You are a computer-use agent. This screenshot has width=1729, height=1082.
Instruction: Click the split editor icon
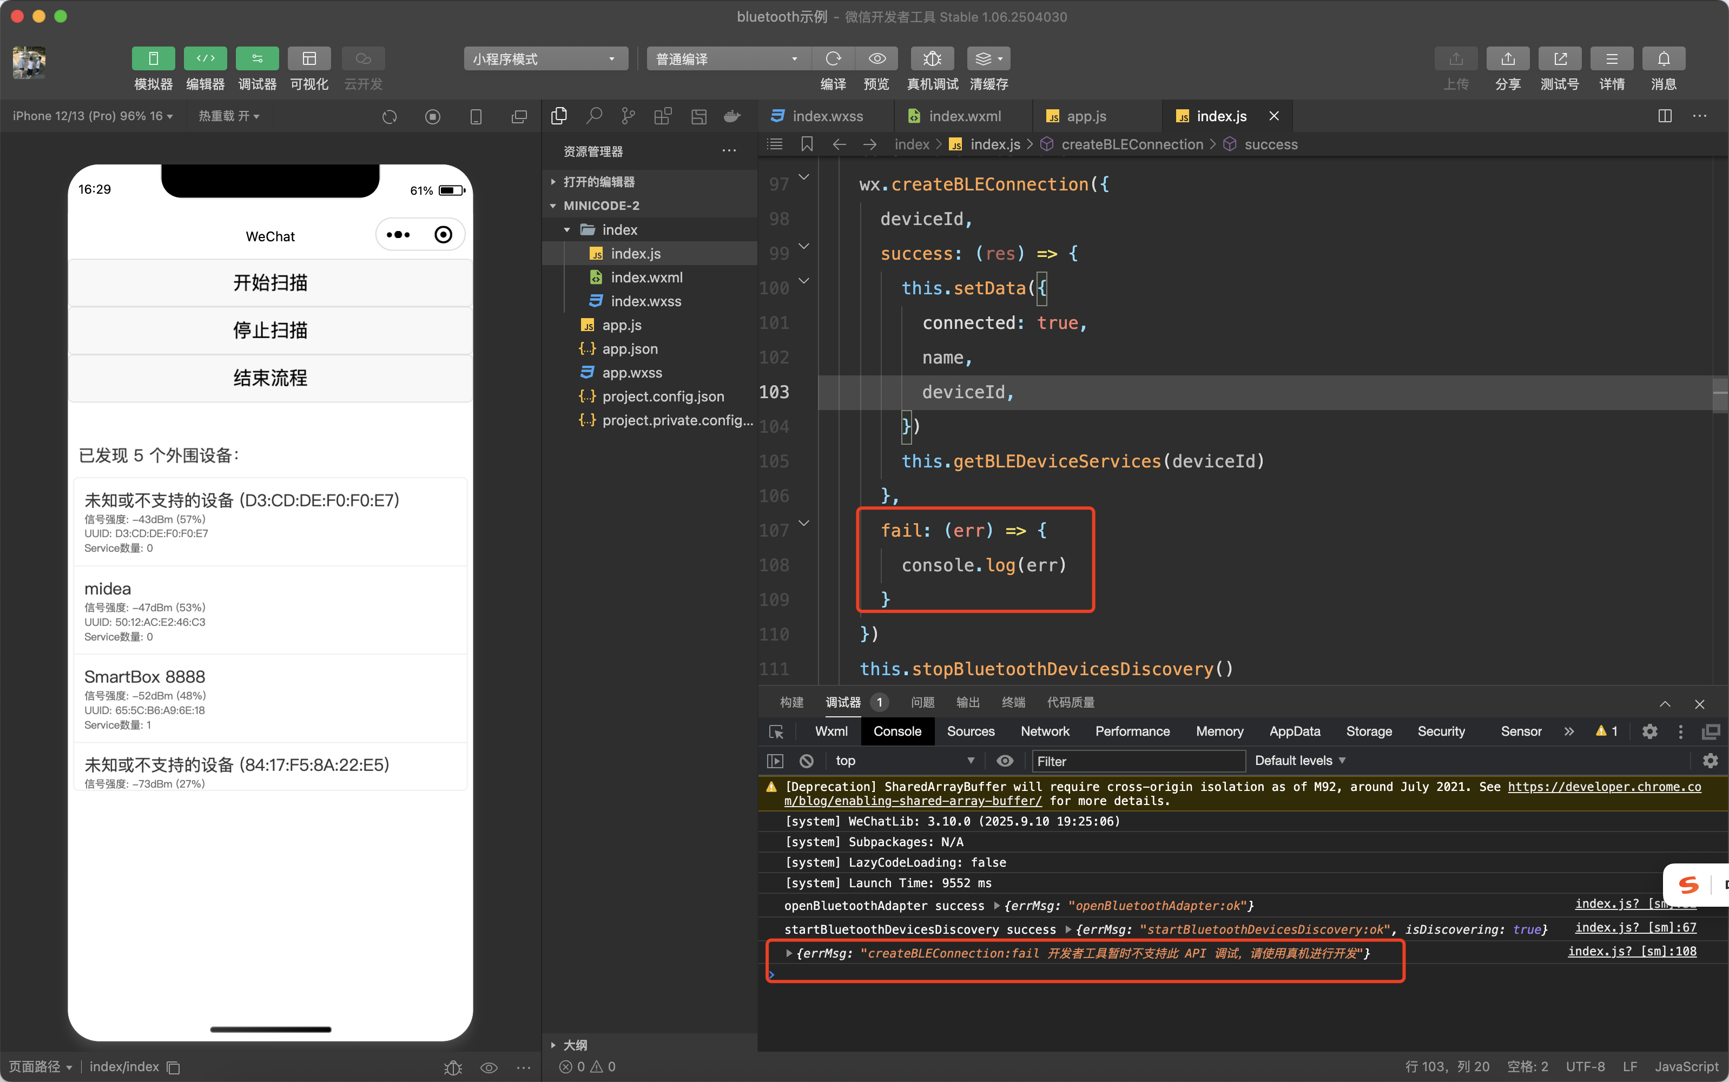coord(1665,116)
